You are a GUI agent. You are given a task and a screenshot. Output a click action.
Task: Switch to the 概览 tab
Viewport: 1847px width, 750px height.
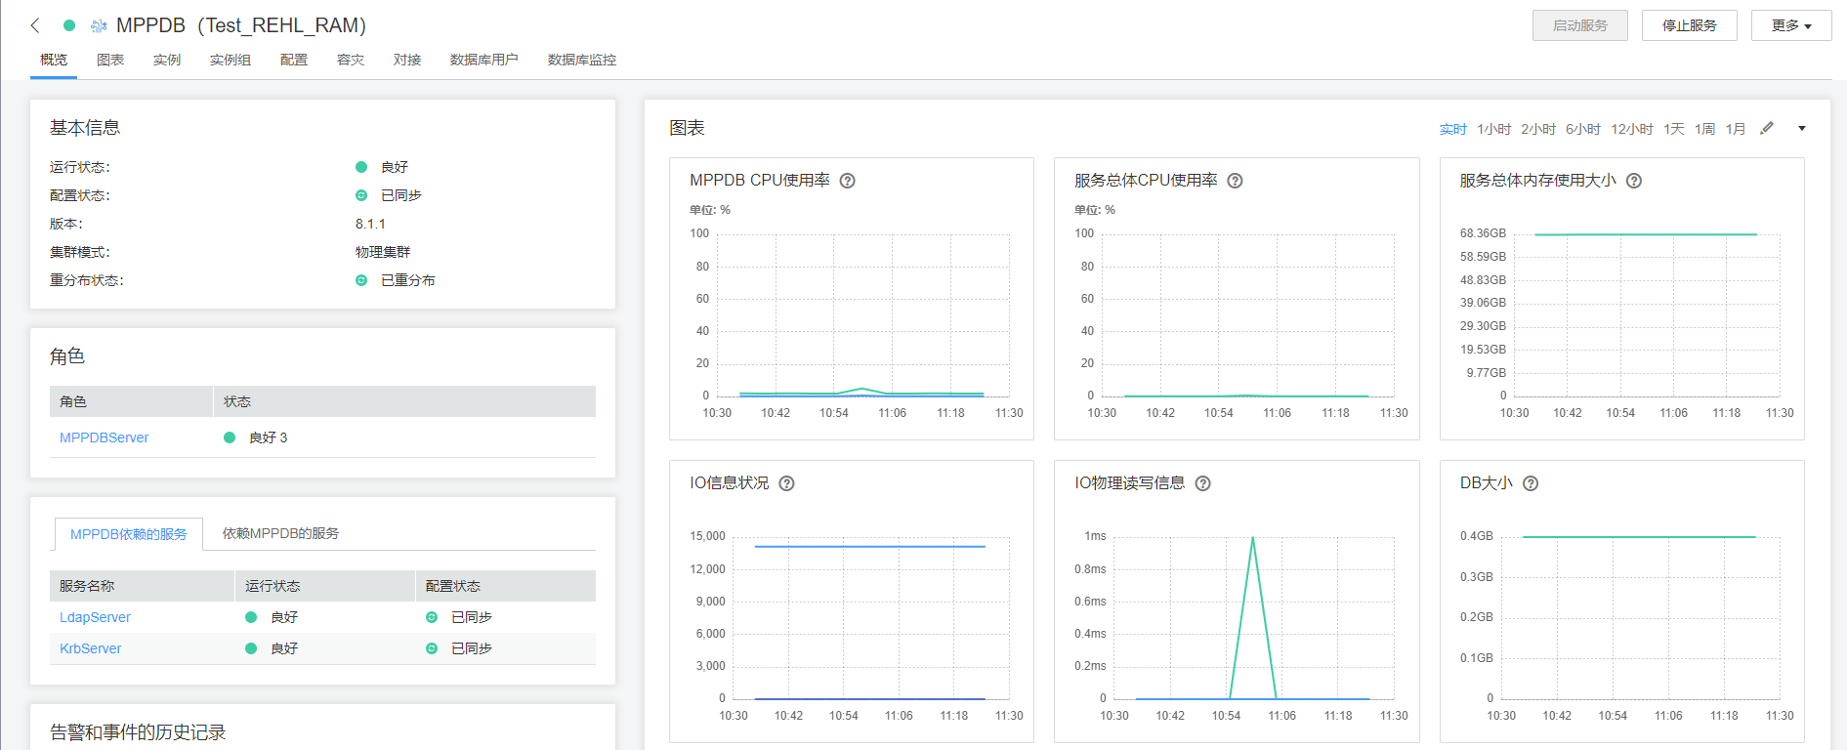point(54,60)
